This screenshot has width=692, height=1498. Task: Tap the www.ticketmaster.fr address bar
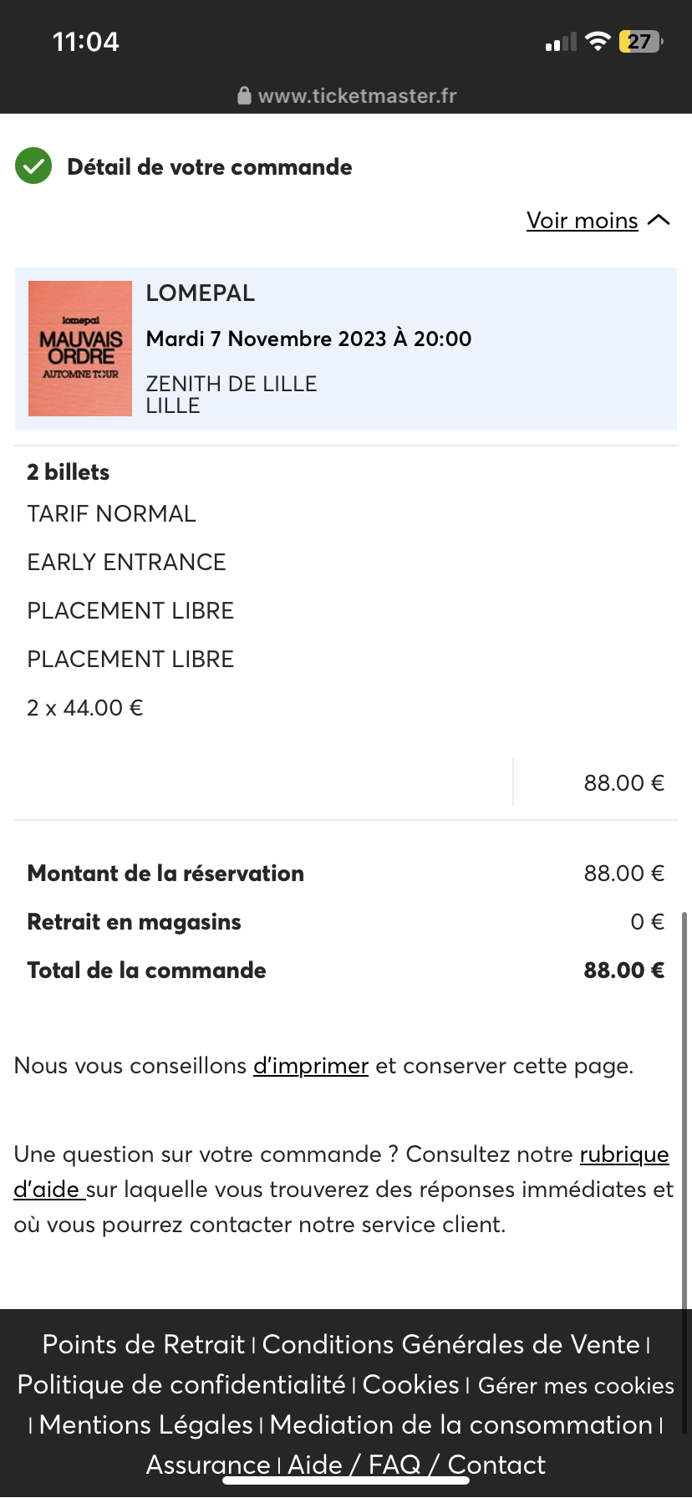pos(357,96)
